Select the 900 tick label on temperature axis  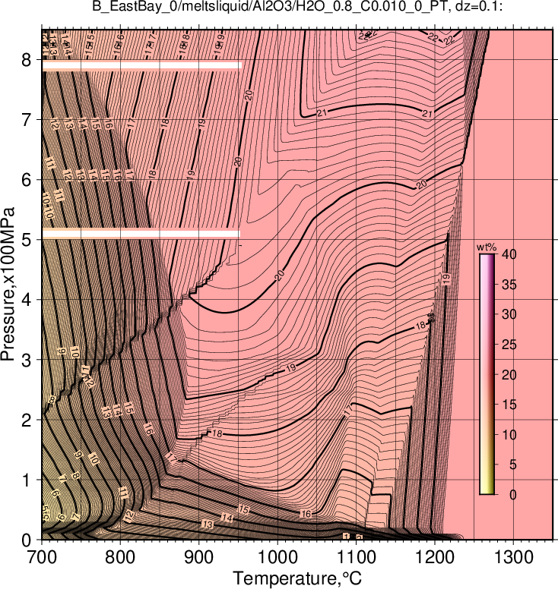[x=199, y=558]
